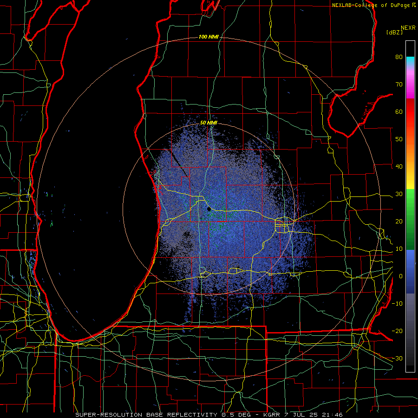Viewport: 418px width, 418px height.
Task: Click the orange section of the color bar
Action: click(x=410, y=149)
